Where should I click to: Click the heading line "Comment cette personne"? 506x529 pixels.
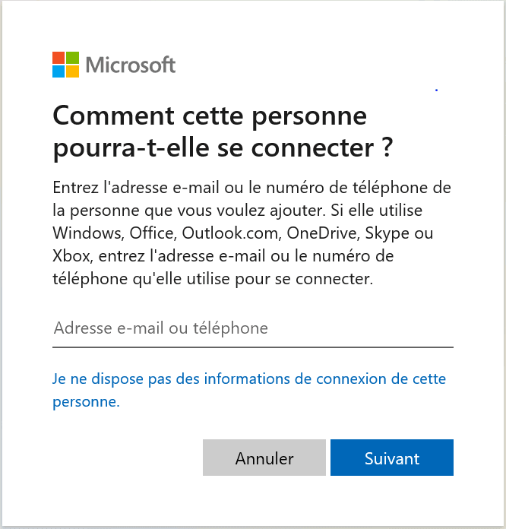tap(210, 117)
